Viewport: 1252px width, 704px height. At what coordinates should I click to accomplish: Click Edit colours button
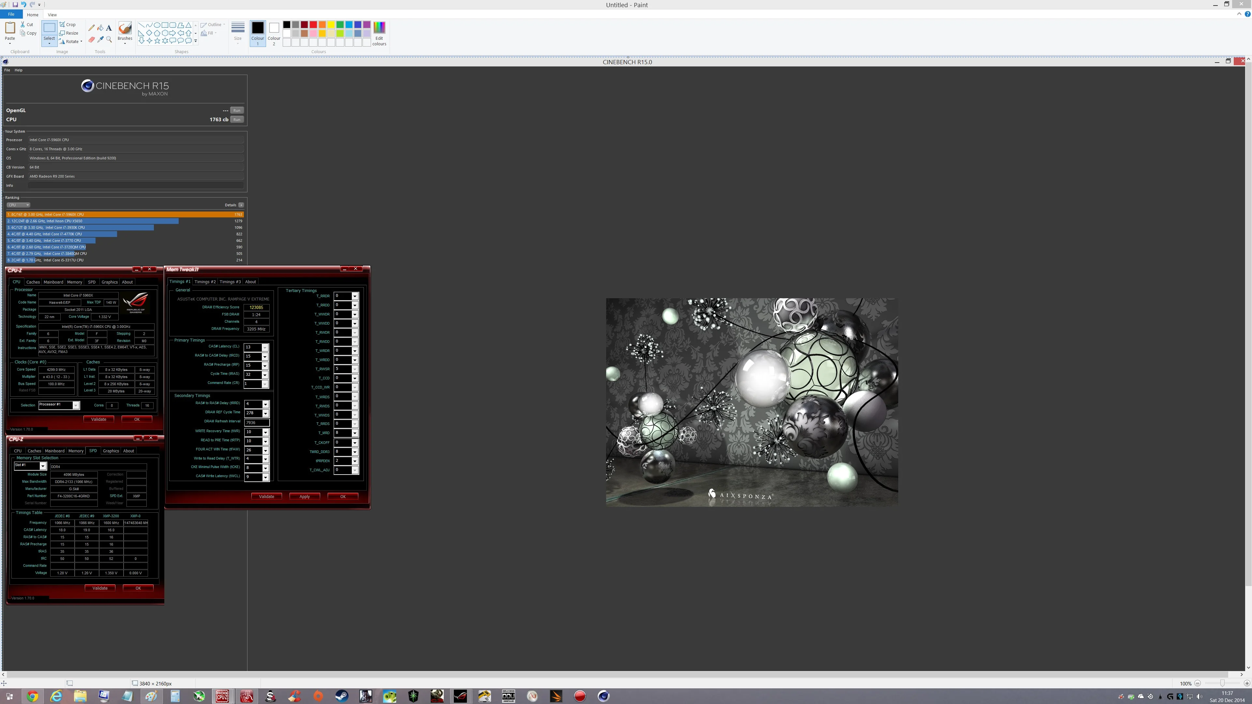(x=379, y=34)
